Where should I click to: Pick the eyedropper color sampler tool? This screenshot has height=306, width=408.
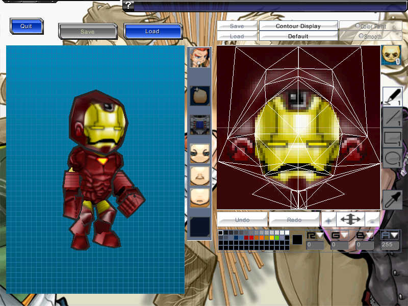click(392, 199)
